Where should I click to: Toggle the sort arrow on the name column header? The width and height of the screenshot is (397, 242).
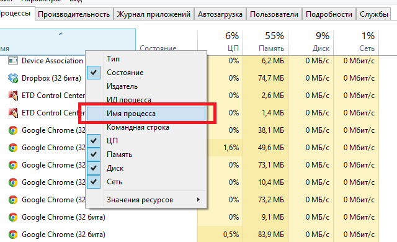click(x=61, y=34)
